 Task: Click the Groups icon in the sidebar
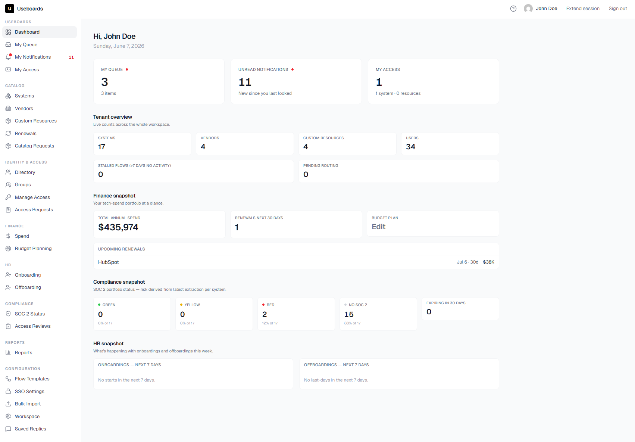tap(8, 185)
